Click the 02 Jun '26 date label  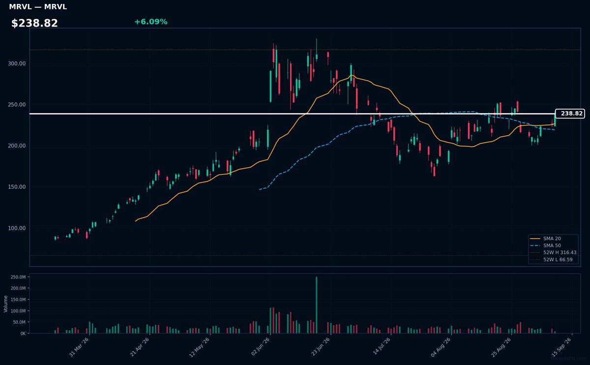(261, 346)
